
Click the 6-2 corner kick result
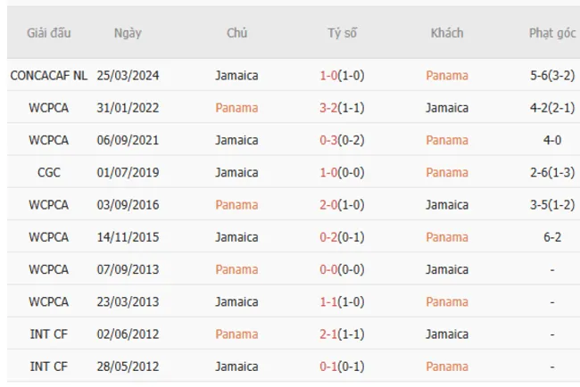point(552,237)
